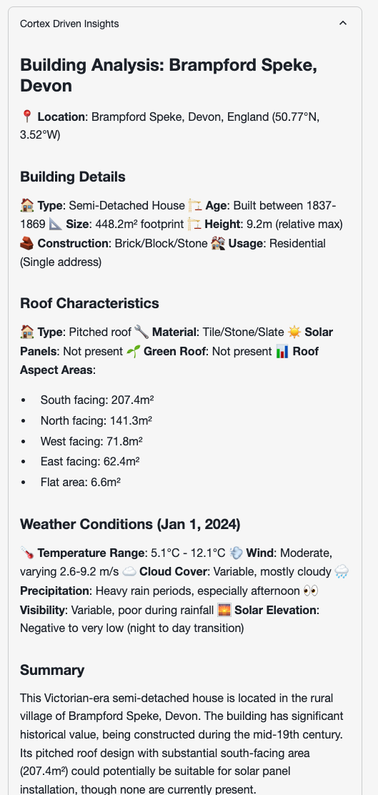Click the brick icon next to Construction
Screen dimensions: 378x795
27,243
